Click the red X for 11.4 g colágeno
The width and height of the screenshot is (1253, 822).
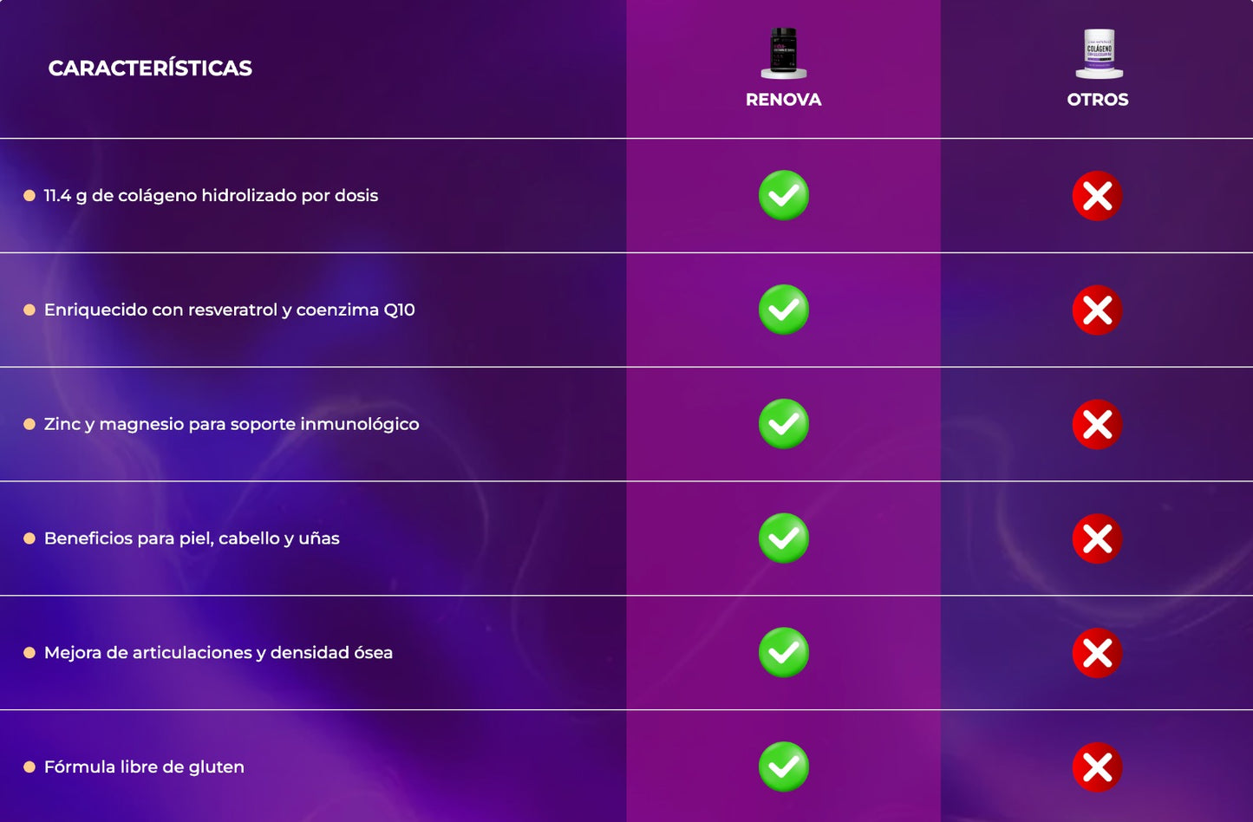click(x=1098, y=196)
